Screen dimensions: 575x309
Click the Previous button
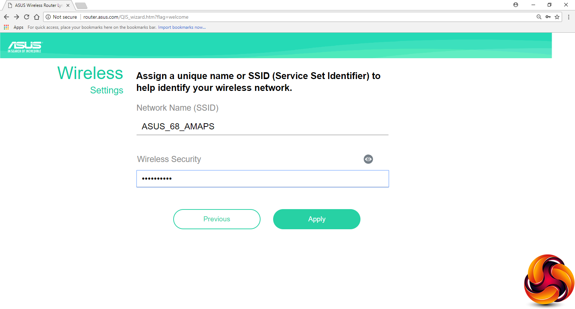pos(217,219)
